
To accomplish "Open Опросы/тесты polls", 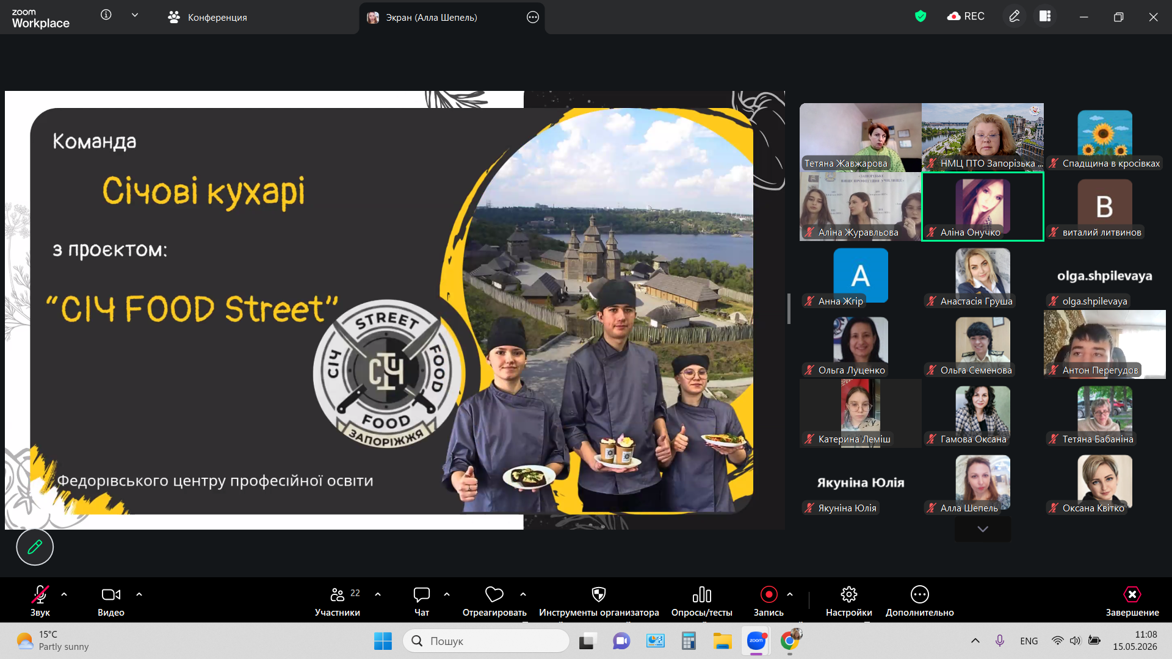I will click(702, 600).
